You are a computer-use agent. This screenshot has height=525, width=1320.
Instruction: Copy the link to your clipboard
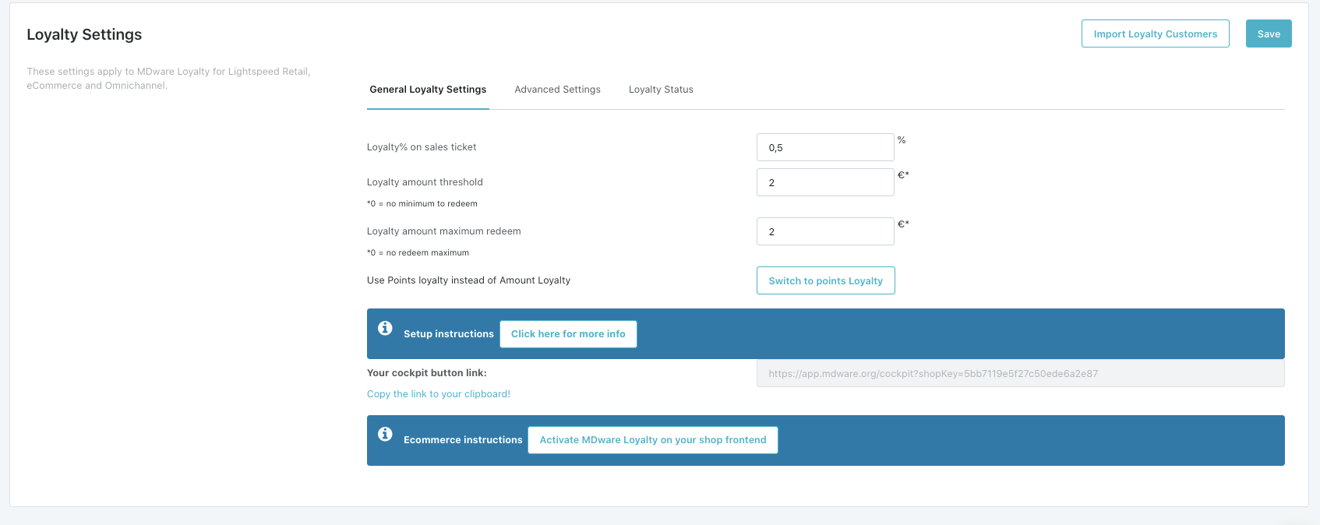439,394
